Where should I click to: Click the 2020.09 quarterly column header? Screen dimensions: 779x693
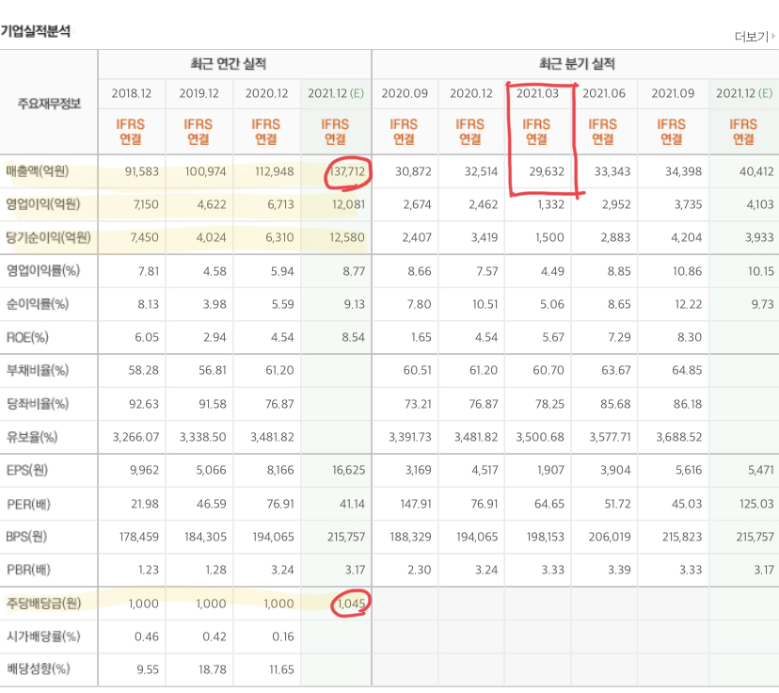(x=405, y=93)
